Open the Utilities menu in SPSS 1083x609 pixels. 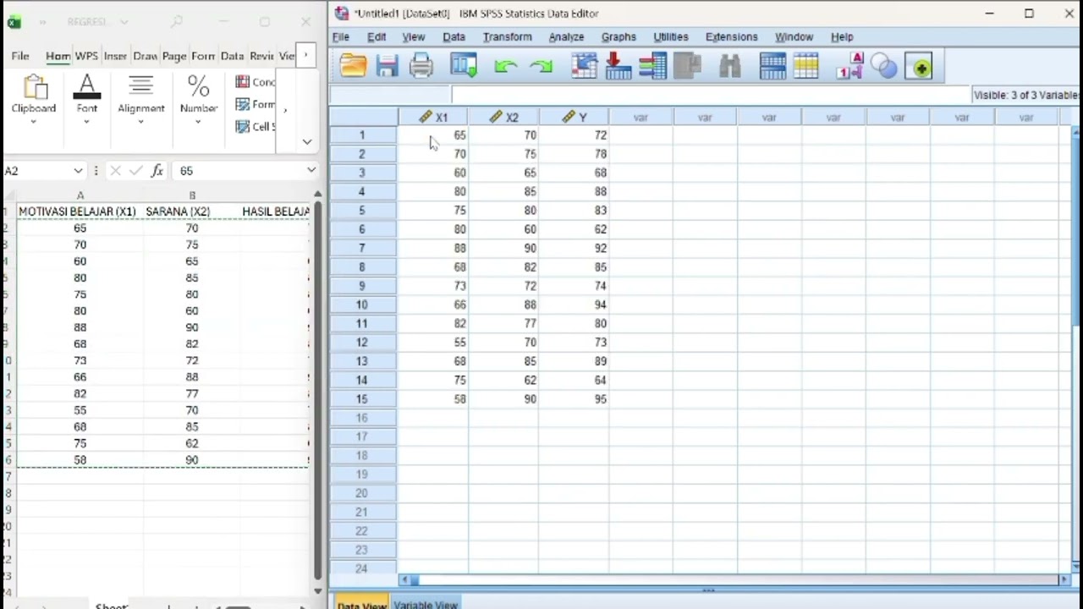[670, 37]
